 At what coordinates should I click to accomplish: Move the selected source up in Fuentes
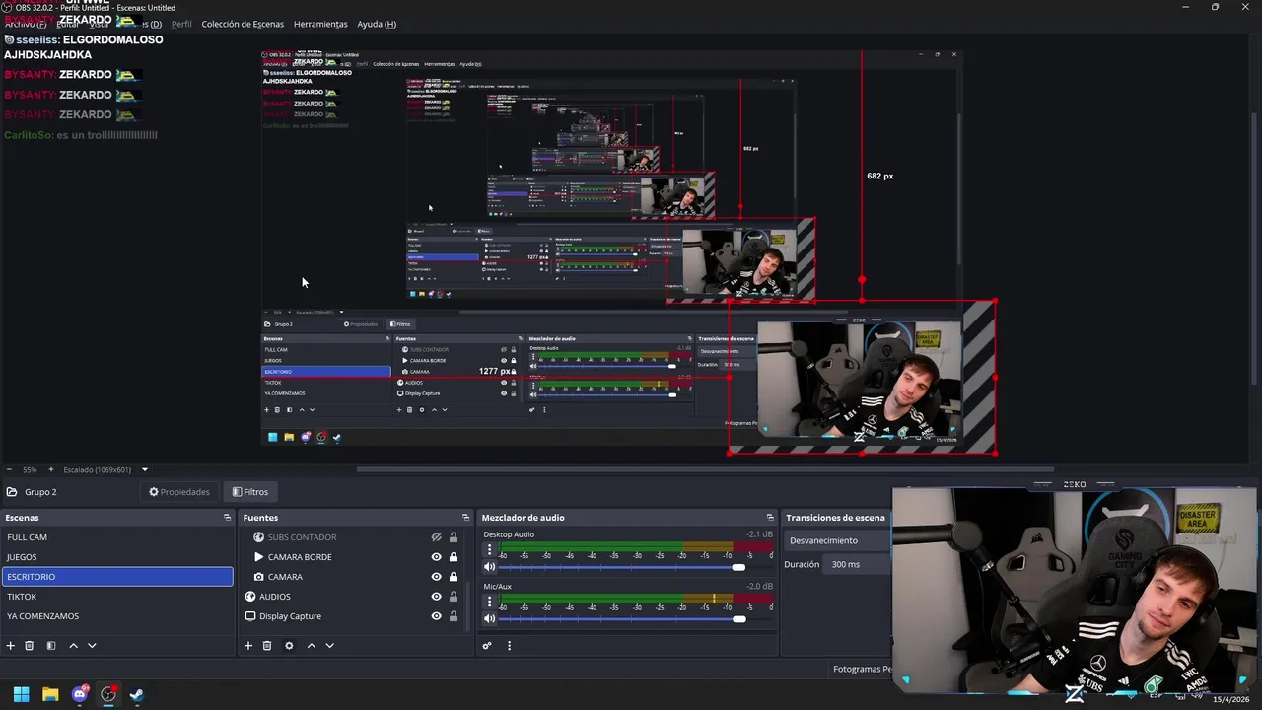[311, 646]
